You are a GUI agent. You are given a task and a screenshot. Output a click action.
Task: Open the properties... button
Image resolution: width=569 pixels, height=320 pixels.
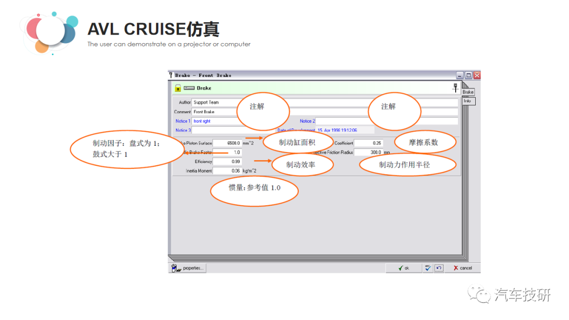188,268
